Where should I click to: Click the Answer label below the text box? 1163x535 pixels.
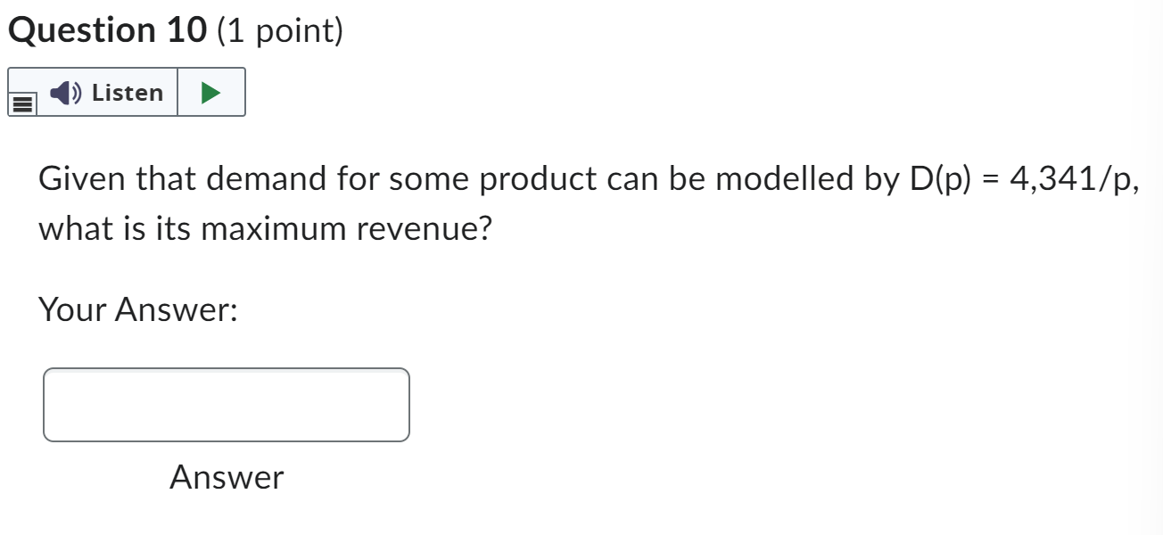tap(226, 478)
